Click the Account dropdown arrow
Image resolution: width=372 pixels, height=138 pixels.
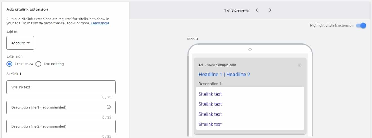[28, 43]
